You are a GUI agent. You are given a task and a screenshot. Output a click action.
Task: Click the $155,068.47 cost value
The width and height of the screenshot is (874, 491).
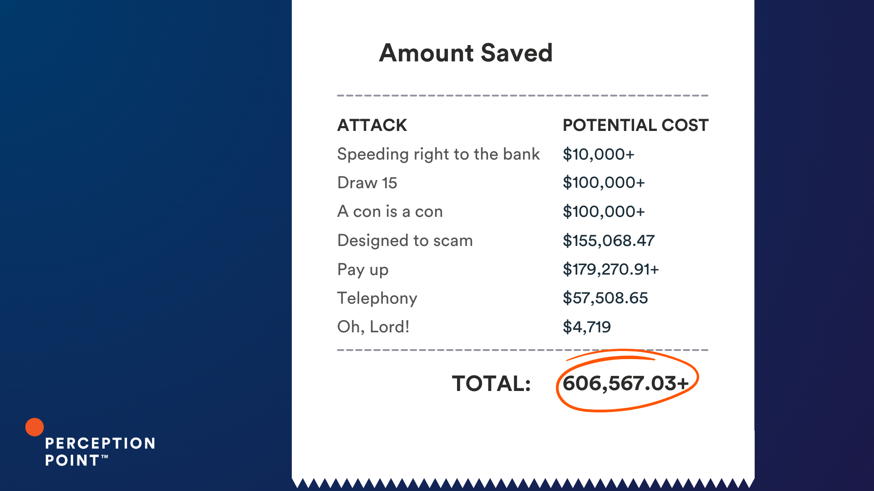[609, 240]
